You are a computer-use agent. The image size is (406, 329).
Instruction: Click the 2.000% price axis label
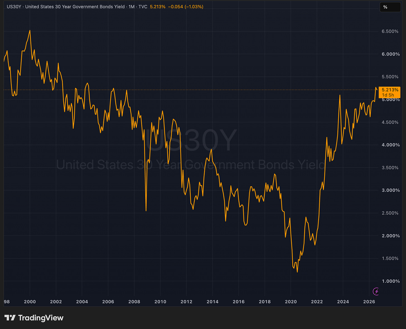coord(391,236)
